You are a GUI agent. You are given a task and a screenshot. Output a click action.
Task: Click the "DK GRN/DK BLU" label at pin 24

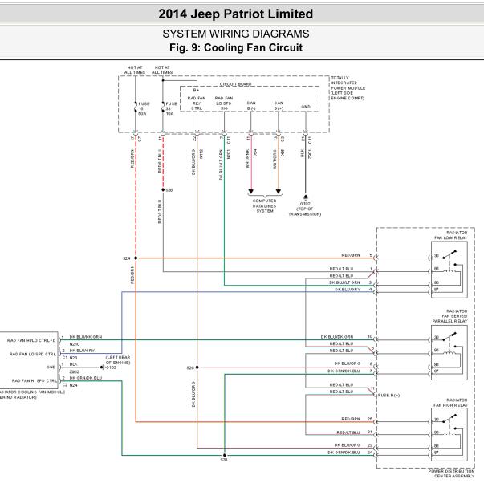[x=344, y=453]
